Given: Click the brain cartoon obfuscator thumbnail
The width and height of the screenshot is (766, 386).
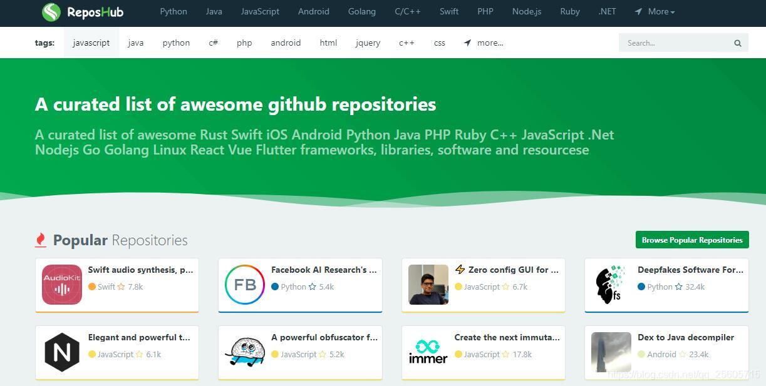Looking at the screenshot, I should 245,352.
